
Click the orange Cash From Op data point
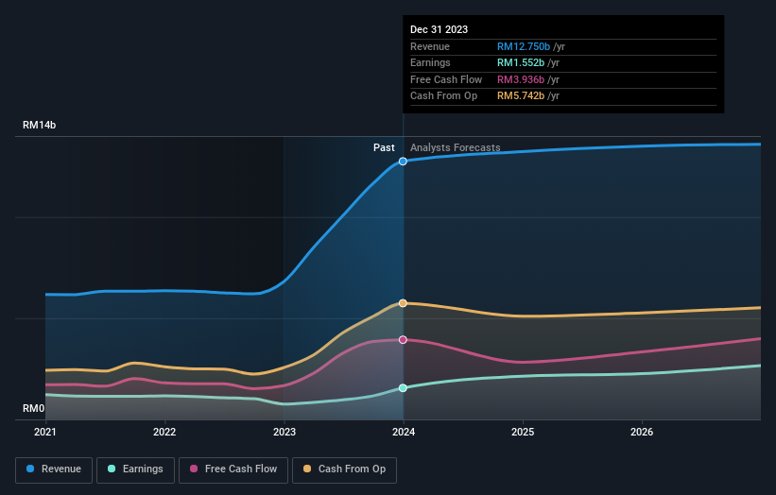(403, 303)
